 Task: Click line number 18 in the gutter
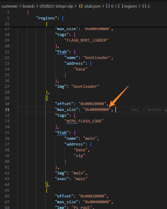7,35
